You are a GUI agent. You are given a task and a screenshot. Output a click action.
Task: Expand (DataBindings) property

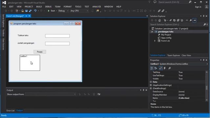point(151,88)
